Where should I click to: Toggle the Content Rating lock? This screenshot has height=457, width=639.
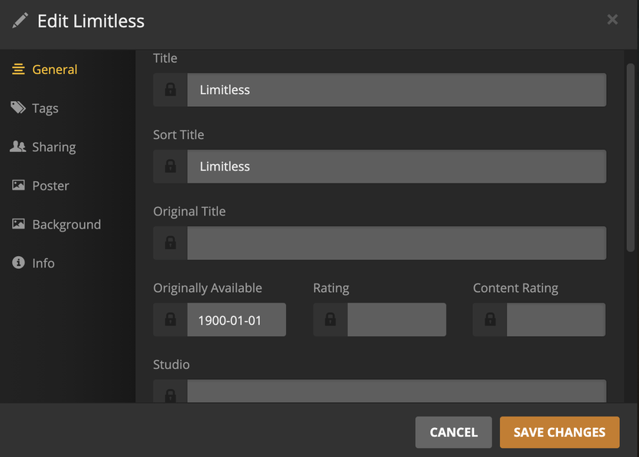[490, 320]
